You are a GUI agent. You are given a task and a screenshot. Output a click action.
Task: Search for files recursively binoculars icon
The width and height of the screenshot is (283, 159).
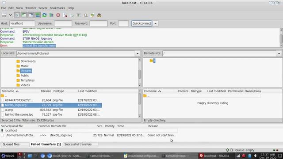(99, 15)
